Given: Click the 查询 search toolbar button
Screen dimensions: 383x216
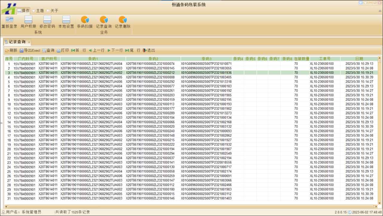Looking at the screenshot, I should [48, 51].
